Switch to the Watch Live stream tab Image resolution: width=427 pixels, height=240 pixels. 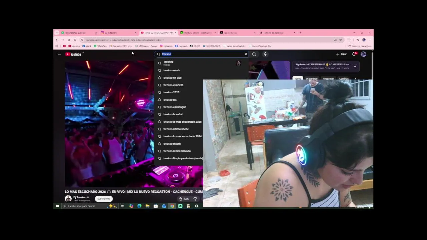tap(198, 33)
